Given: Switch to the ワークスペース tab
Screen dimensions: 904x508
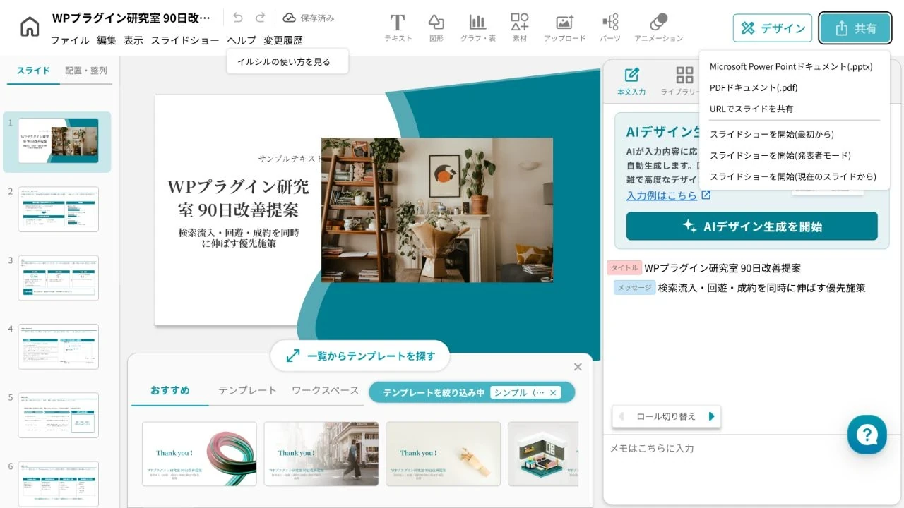Looking at the screenshot, I should pyautogui.click(x=326, y=390).
